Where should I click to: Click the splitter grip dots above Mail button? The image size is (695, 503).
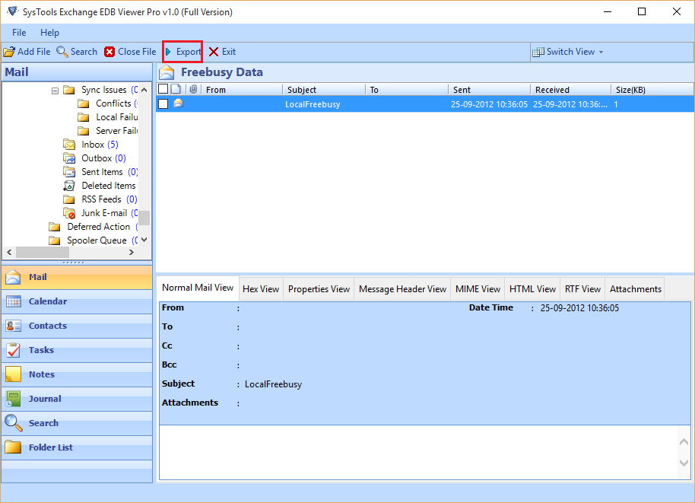pyautogui.click(x=73, y=263)
